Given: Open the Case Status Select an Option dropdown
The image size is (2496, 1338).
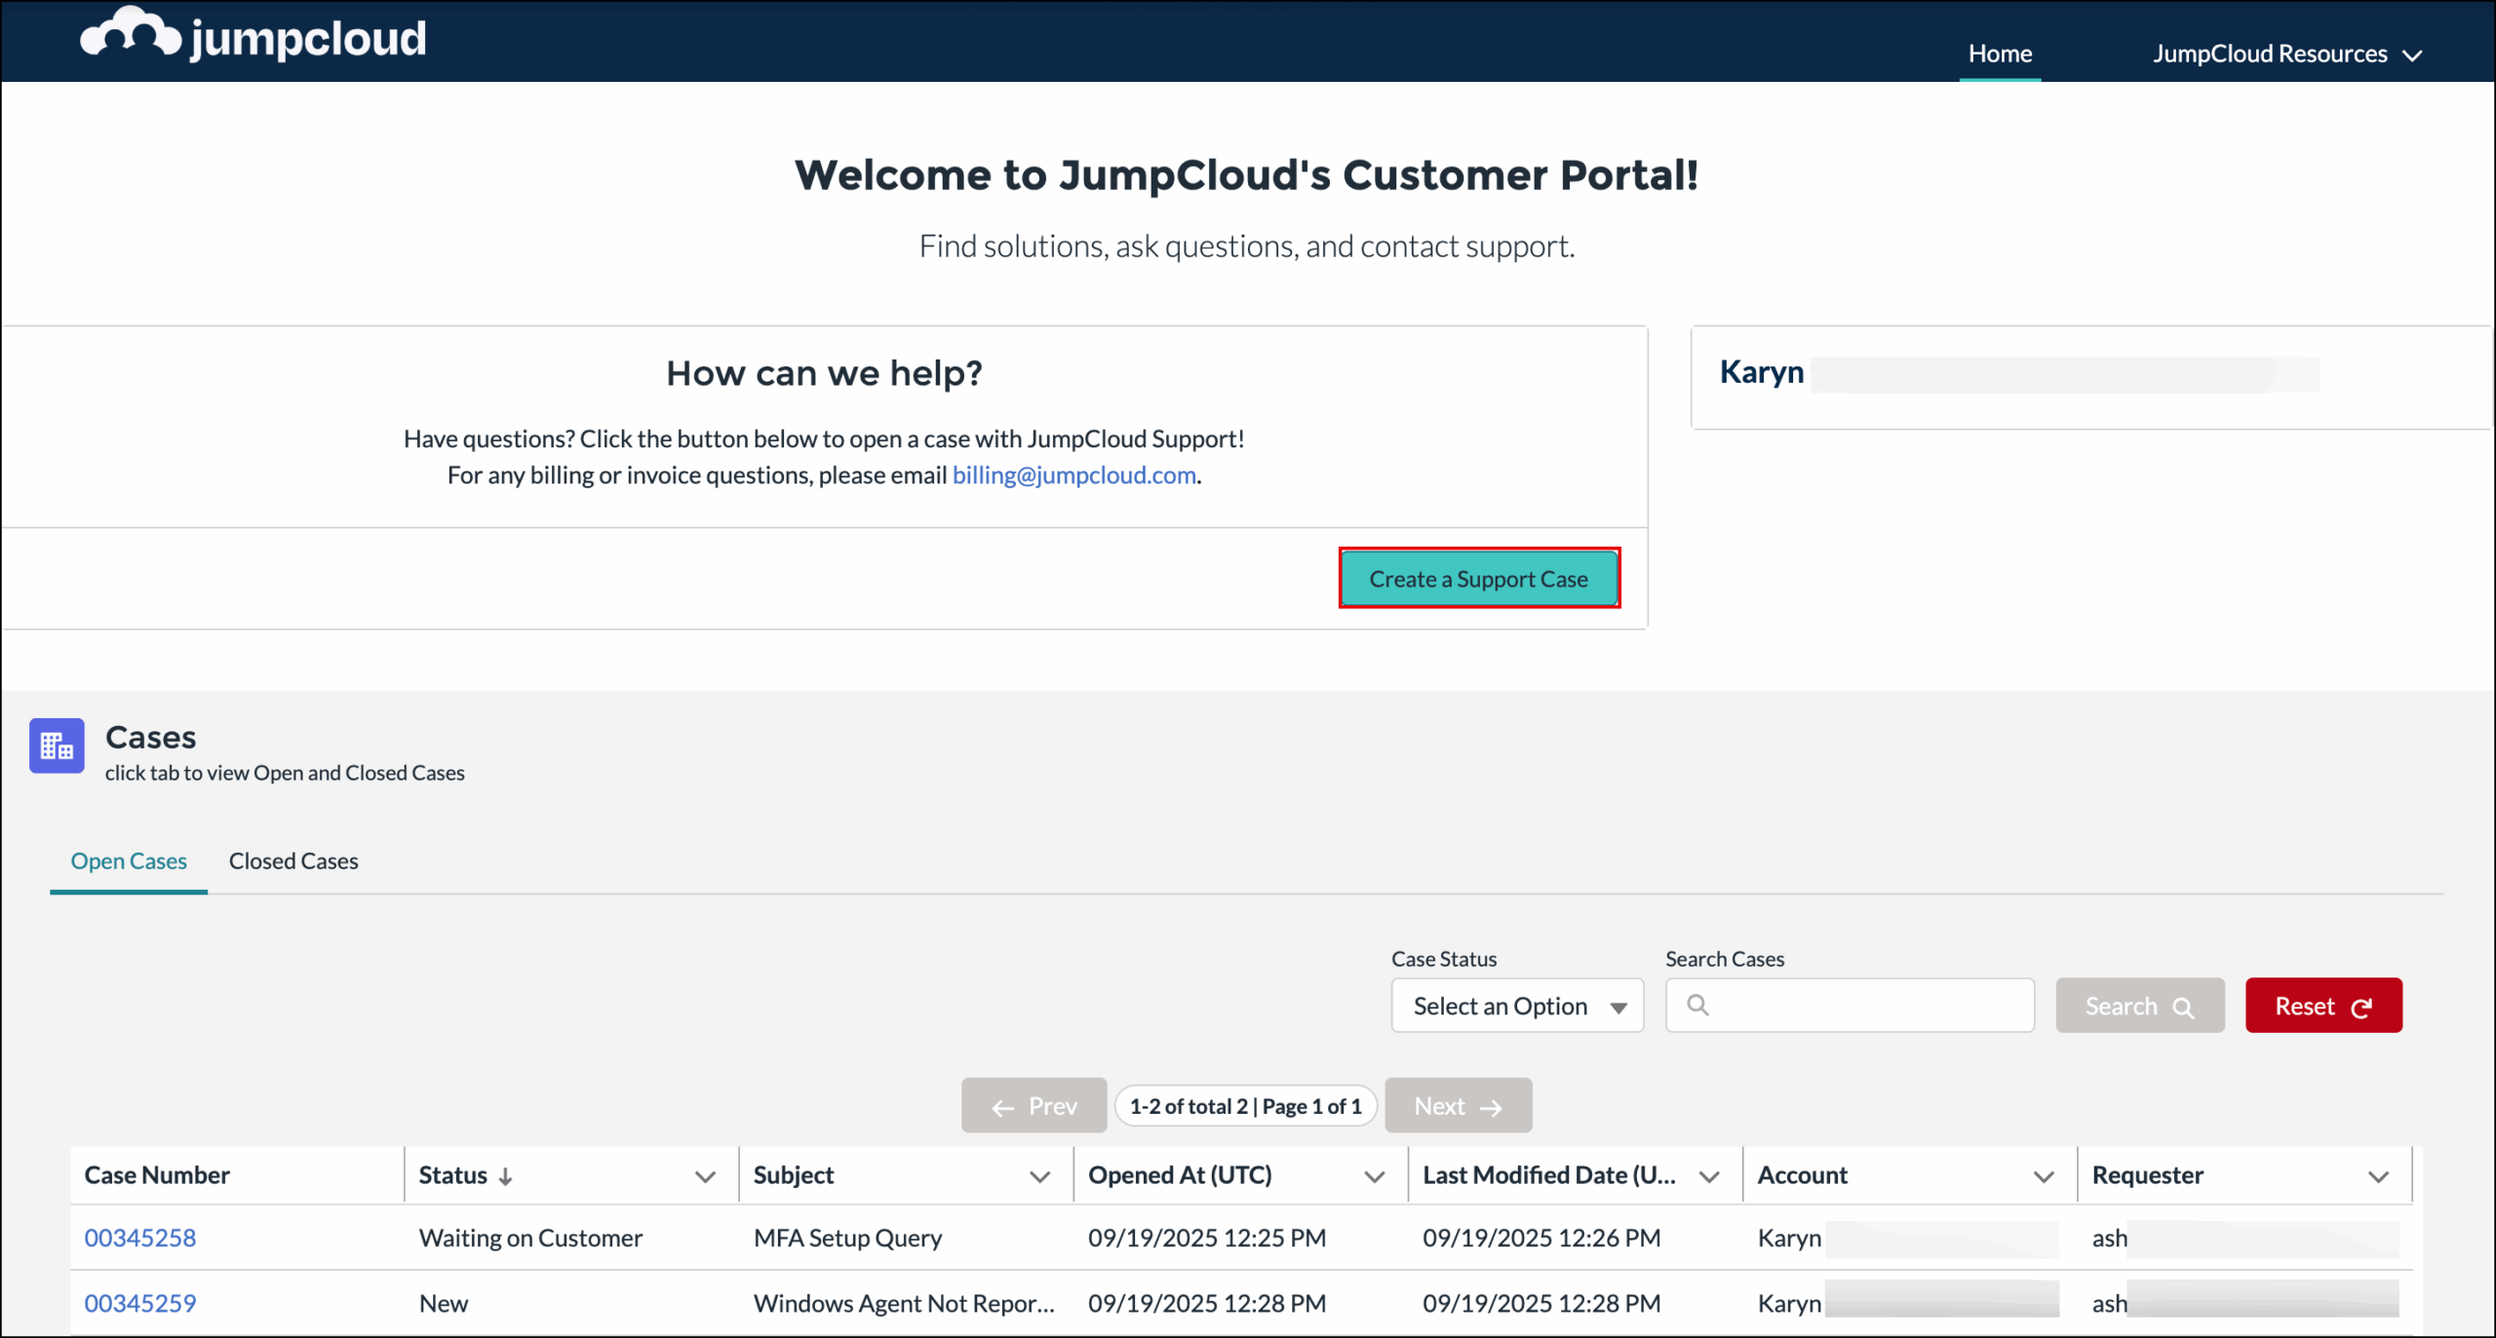Looking at the screenshot, I should click(1517, 1005).
